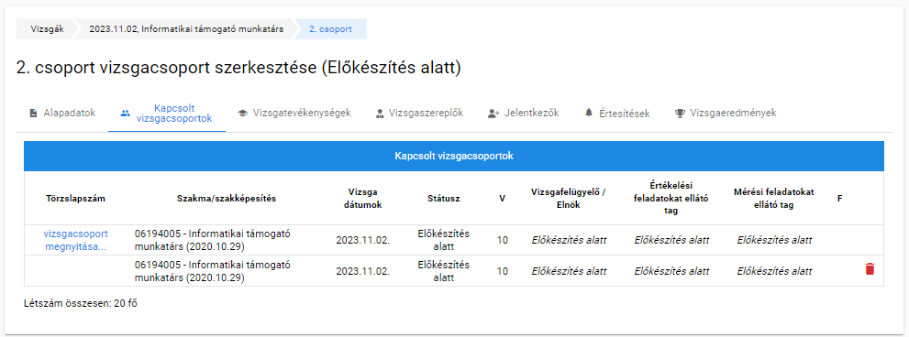This screenshot has height=337, width=909.
Task: Show the Vizsgaeredmények tab
Action: 726,113
